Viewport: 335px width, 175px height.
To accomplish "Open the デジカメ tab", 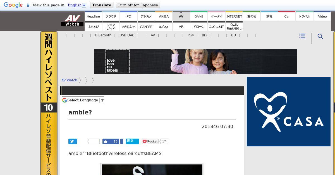I will pyautogui.click(x=146, y=16).
